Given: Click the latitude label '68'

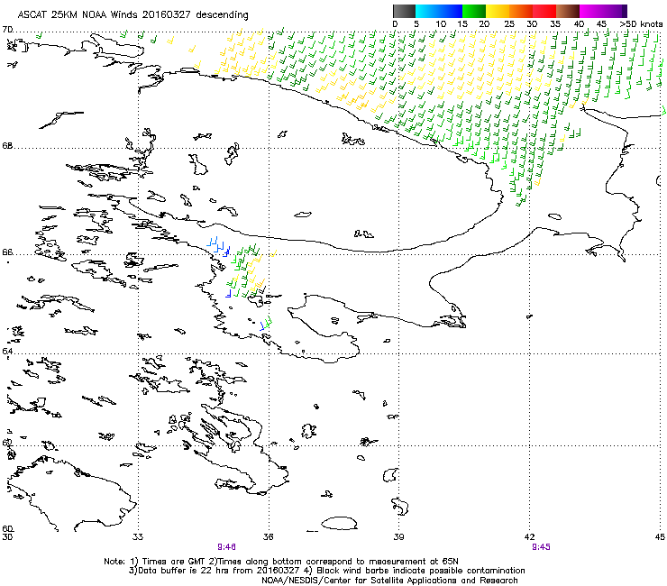Looking at the screenshot, I should (7, 146).
